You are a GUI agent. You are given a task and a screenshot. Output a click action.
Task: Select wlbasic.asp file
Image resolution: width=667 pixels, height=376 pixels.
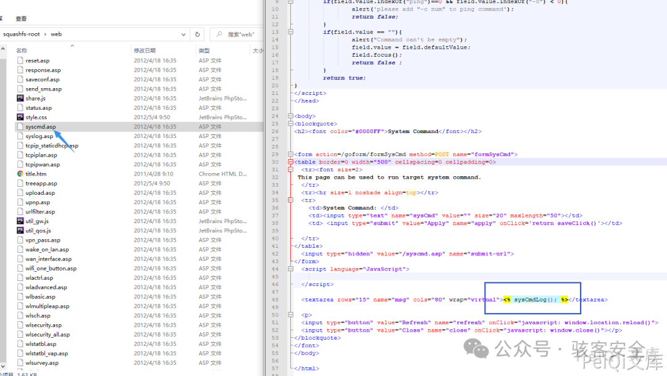click(x=40, y=296)
